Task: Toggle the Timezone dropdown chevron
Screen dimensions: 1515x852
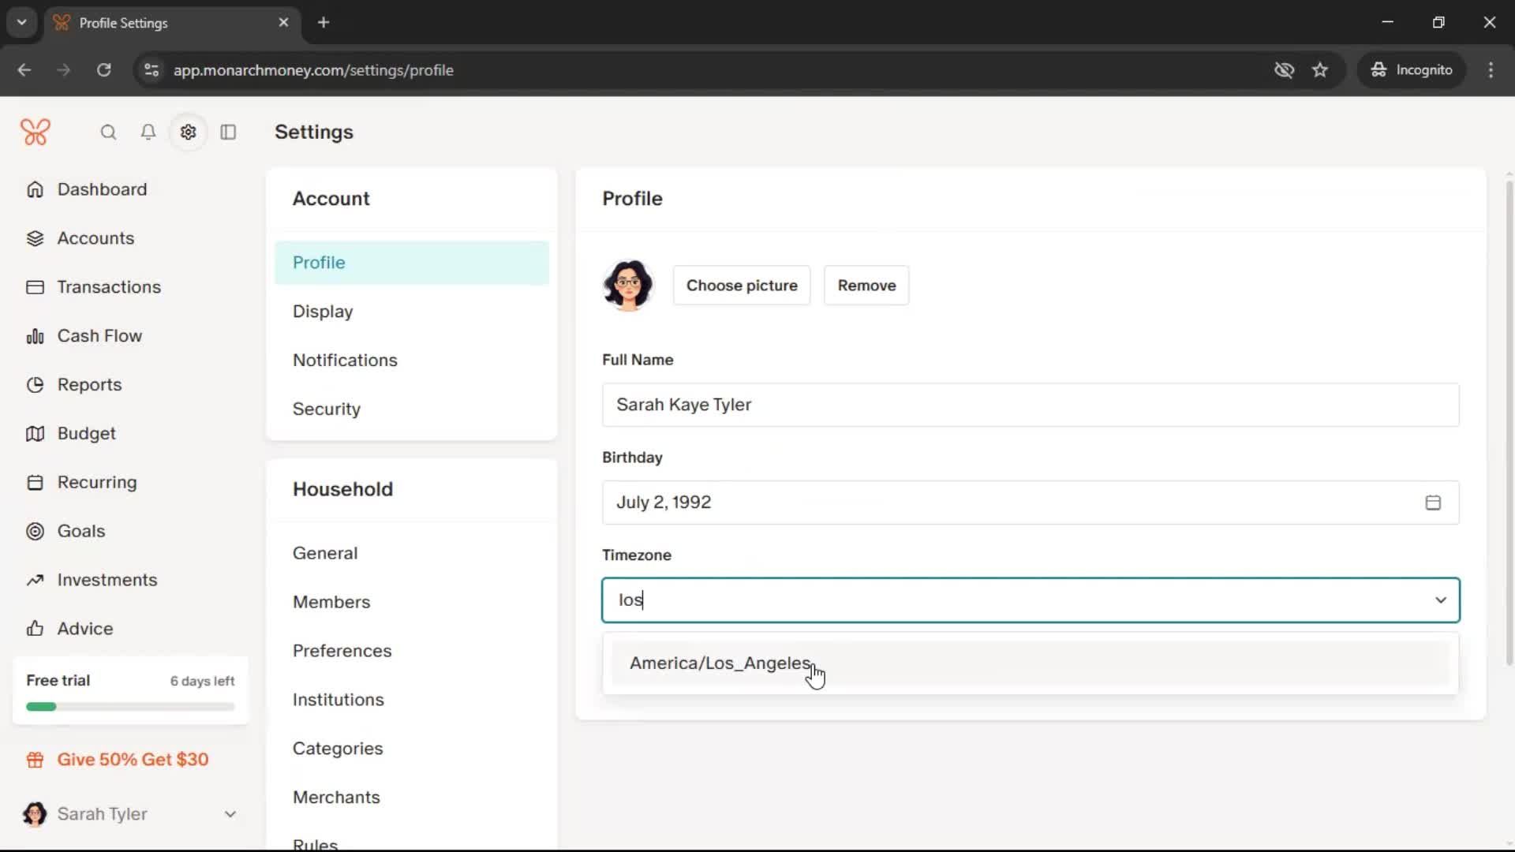Action: click(1440, 600)
